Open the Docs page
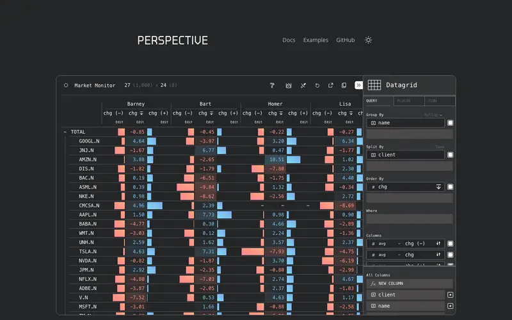 pos(289,40)
